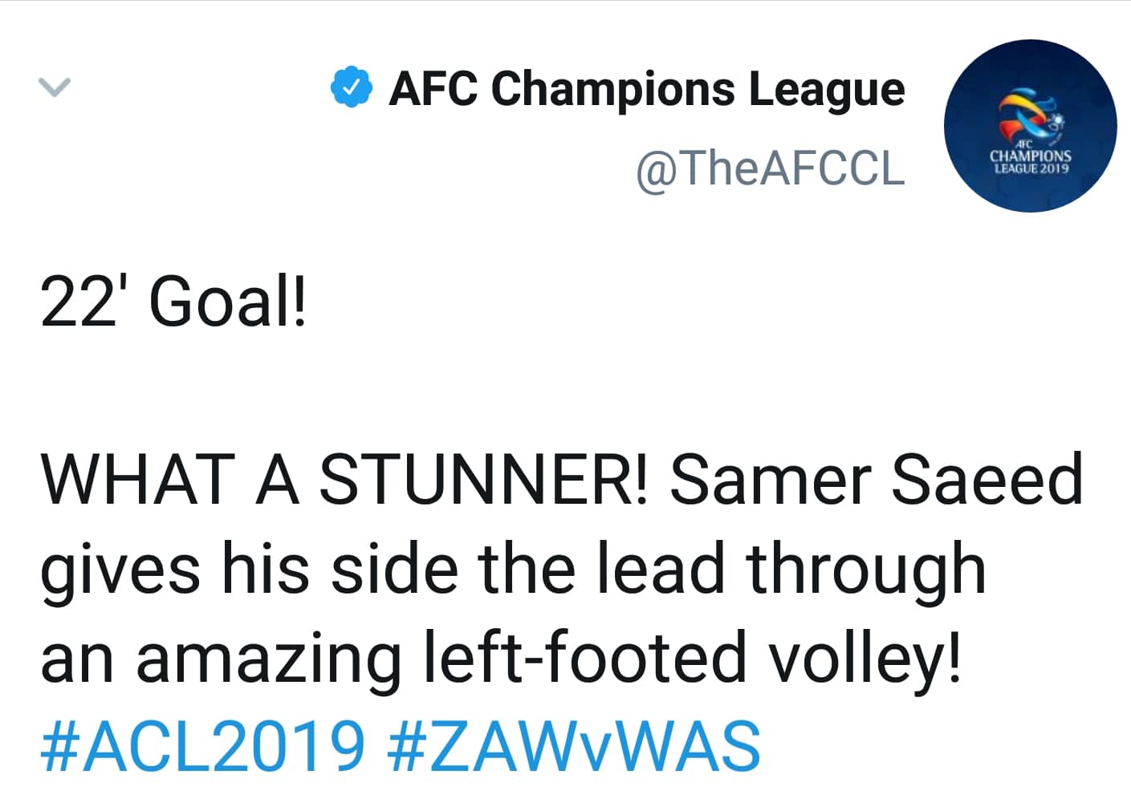
Task: Click the blue verified badge icon
Action: (x=351, y=87)
